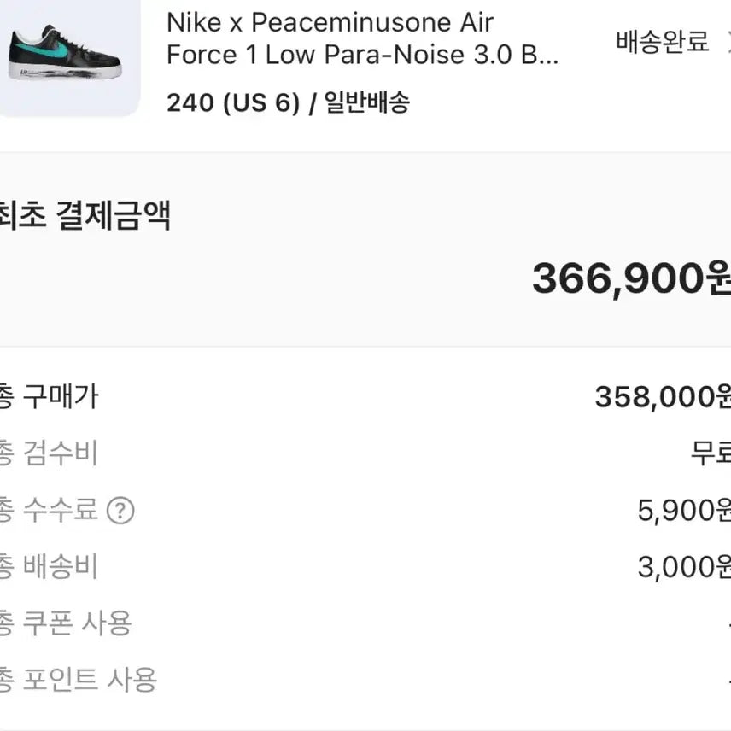Click the coupon usage dash value
The width and height of the screenshot is (731, 731).
coord(727,623)
